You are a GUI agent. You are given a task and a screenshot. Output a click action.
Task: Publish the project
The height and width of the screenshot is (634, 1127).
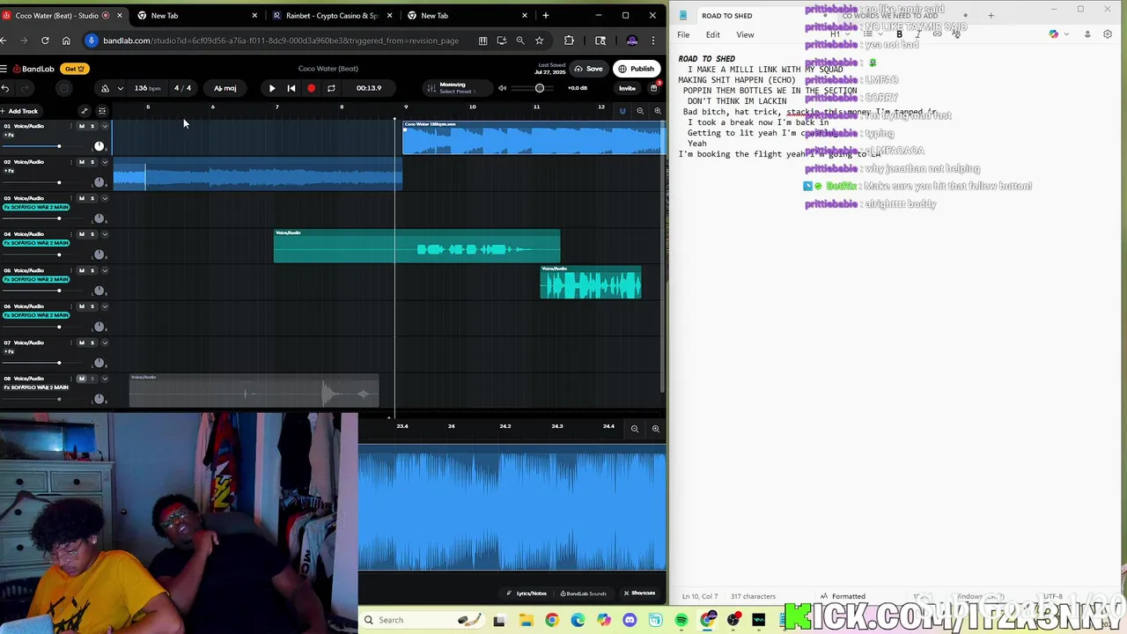click(637, 69)
